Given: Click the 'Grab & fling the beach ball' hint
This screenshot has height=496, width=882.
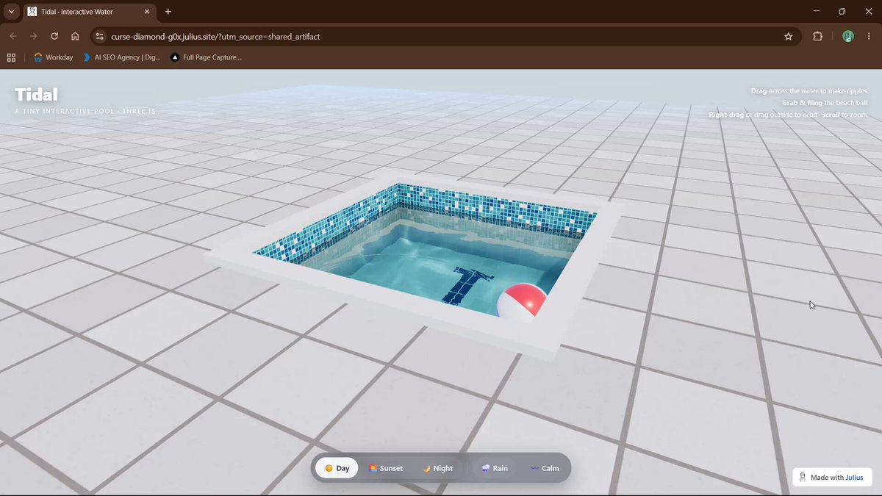Looking at the screenshot, I should coord(824,103).
